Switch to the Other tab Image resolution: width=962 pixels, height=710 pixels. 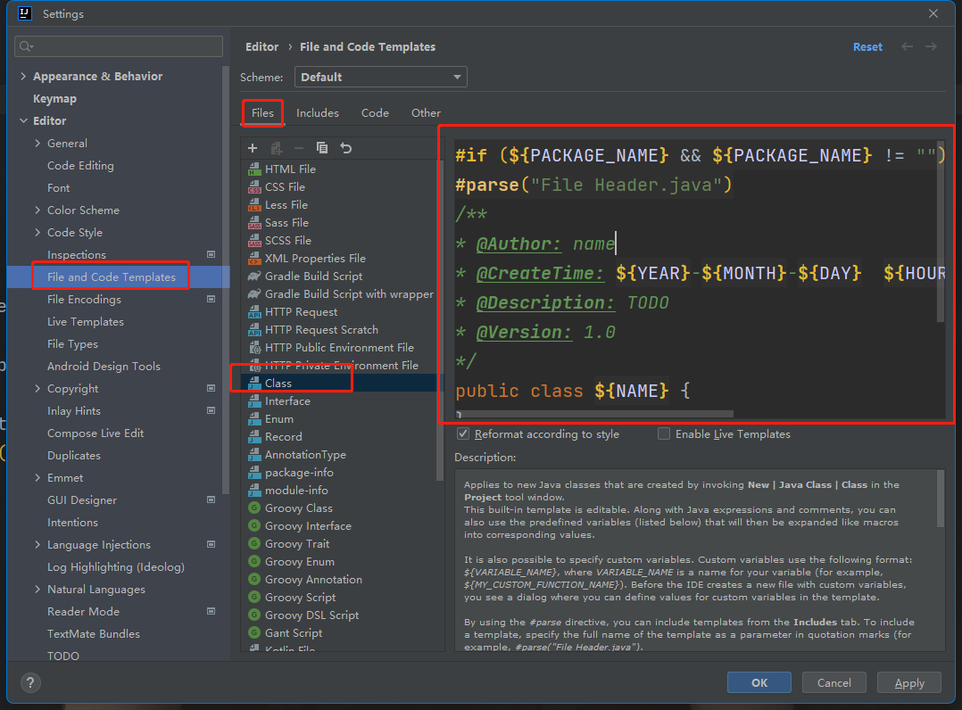point(426,112)
